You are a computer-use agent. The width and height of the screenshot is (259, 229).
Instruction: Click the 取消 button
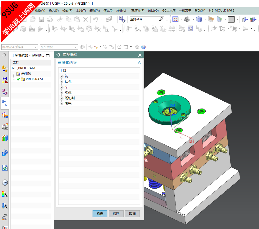point(132,214)
